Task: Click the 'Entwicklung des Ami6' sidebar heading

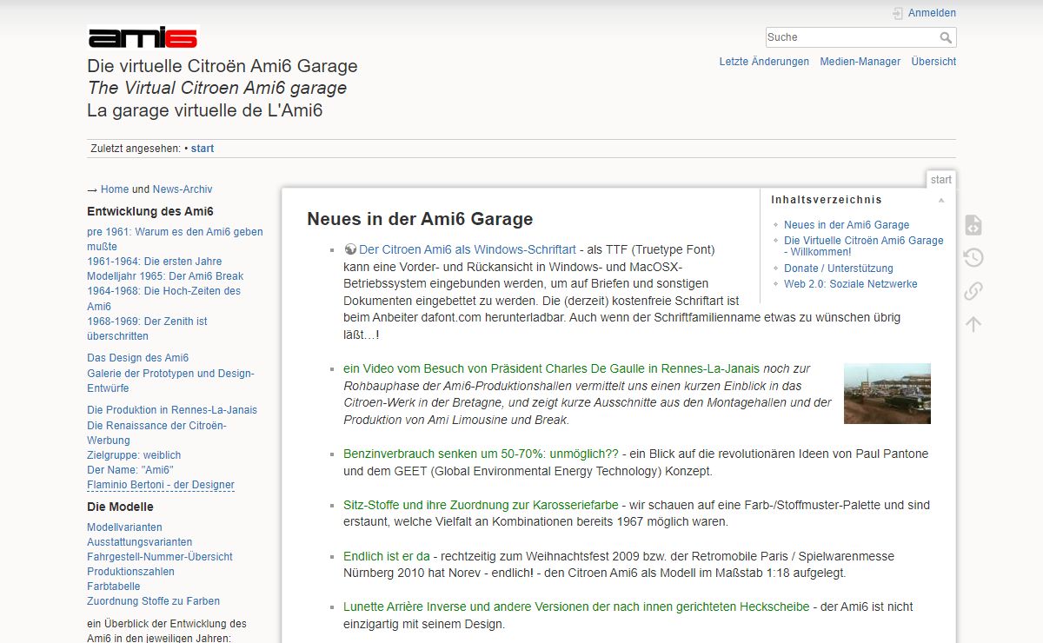Action: coord(150,211)
